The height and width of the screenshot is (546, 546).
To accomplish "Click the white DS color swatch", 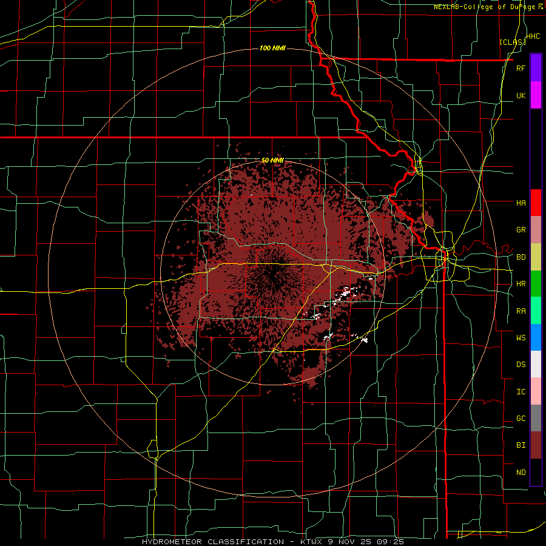I will coord(536,364).
